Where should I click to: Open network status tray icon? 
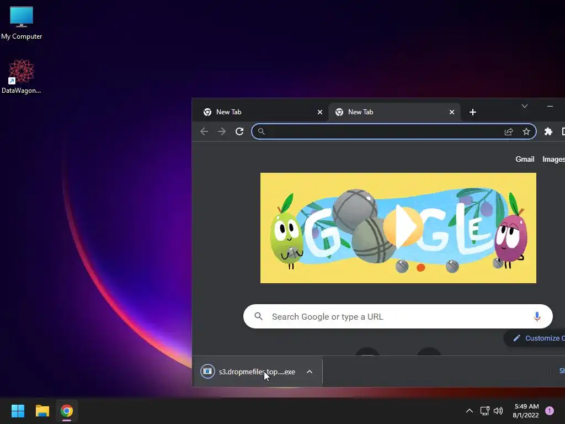[484, 411]
